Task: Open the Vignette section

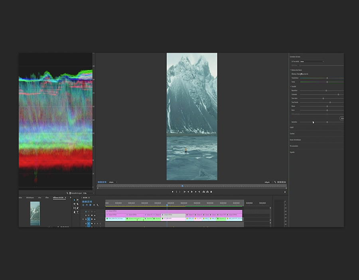Action: point(292,152)
